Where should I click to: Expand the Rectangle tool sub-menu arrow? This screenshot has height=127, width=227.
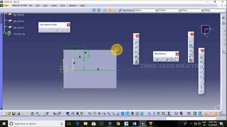203,64
